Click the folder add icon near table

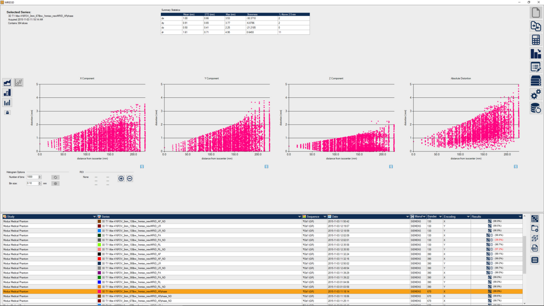click(x=535, y=228)
